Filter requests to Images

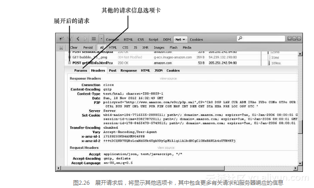[x=159, y=47]
